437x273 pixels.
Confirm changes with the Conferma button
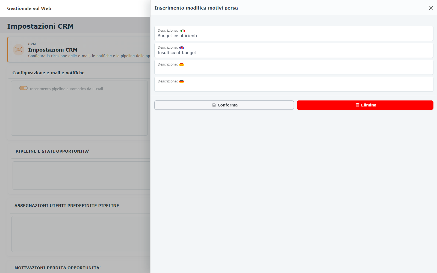pos(224,105)
